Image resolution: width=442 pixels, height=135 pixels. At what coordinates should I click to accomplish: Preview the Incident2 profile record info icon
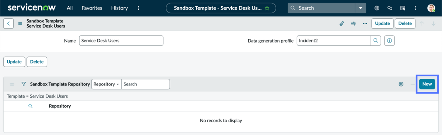(x=389, y=41)
